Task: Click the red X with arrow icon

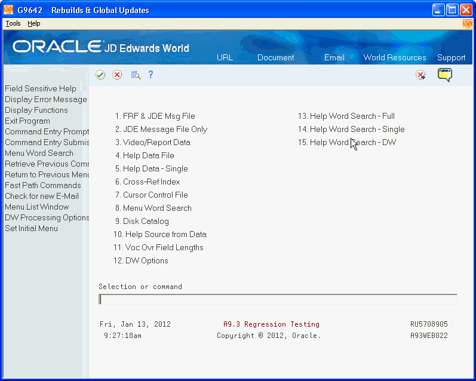Action: click(420, 75)
